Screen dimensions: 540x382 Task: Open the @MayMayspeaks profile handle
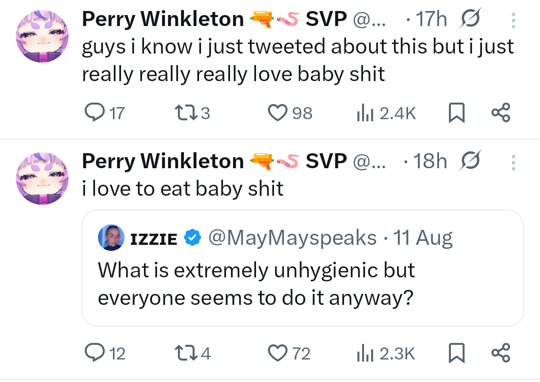point(292,238)
